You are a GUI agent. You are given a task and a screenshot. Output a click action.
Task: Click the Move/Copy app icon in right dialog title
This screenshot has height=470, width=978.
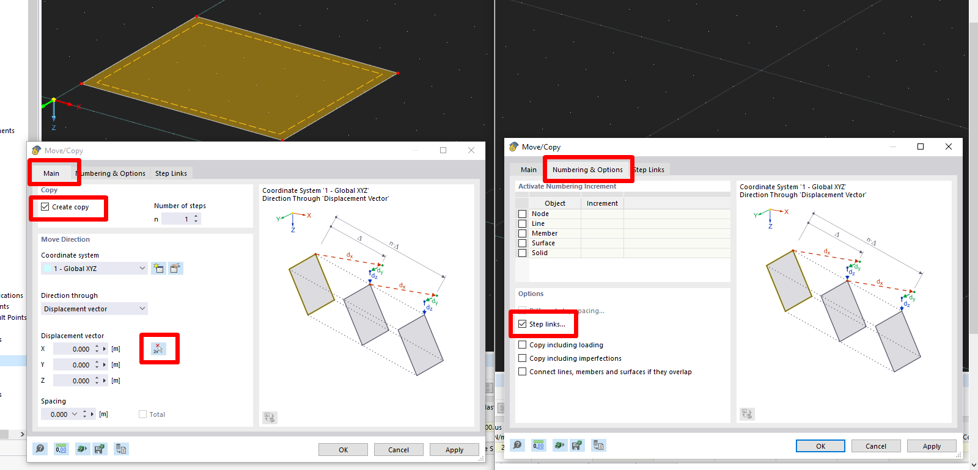[513, 146]
